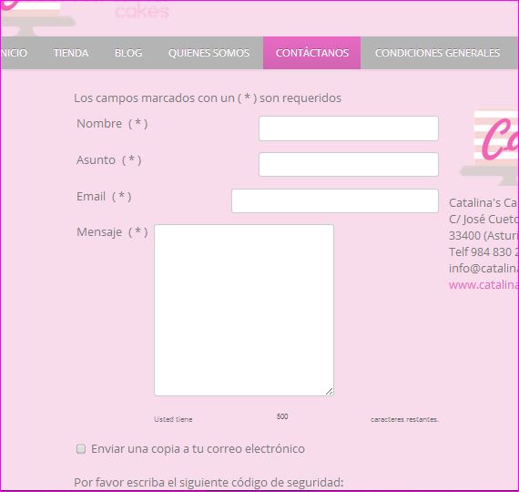The width and height of the screenshot is (519, 492).
Task: Click the 'cakes' header logo text
Action: pyautogui.click(x=142, y=11)
